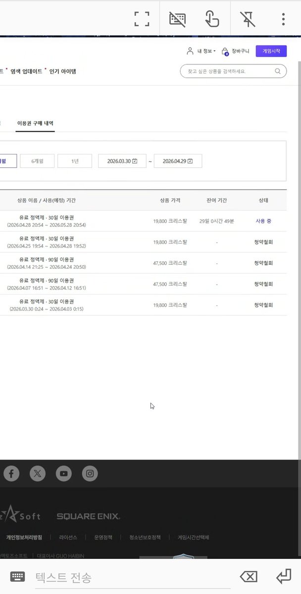Switch to the 이용권 구매 내역 tab
The image size is (301, 594).
point(35,123)
